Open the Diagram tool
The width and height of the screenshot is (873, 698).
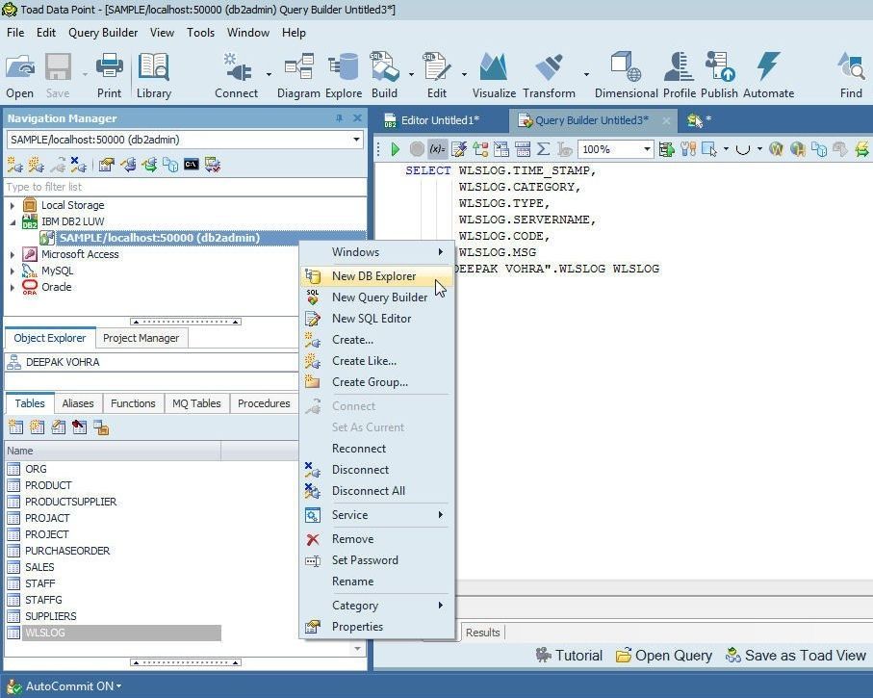pos(298,75)
